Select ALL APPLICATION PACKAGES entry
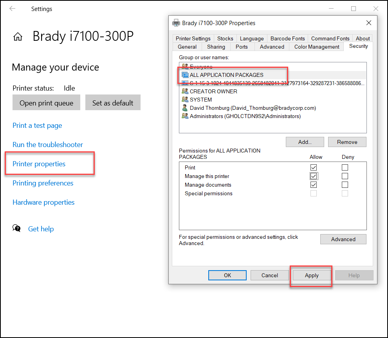The image size is (388, 338). pyautogui.click(x=273, y=75)
